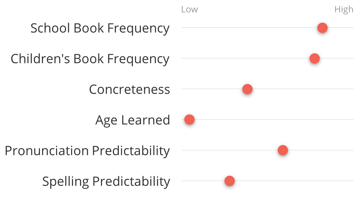Click the Spelling Predictability red dot
Viewport: 363px width, 198px height.
229,181
